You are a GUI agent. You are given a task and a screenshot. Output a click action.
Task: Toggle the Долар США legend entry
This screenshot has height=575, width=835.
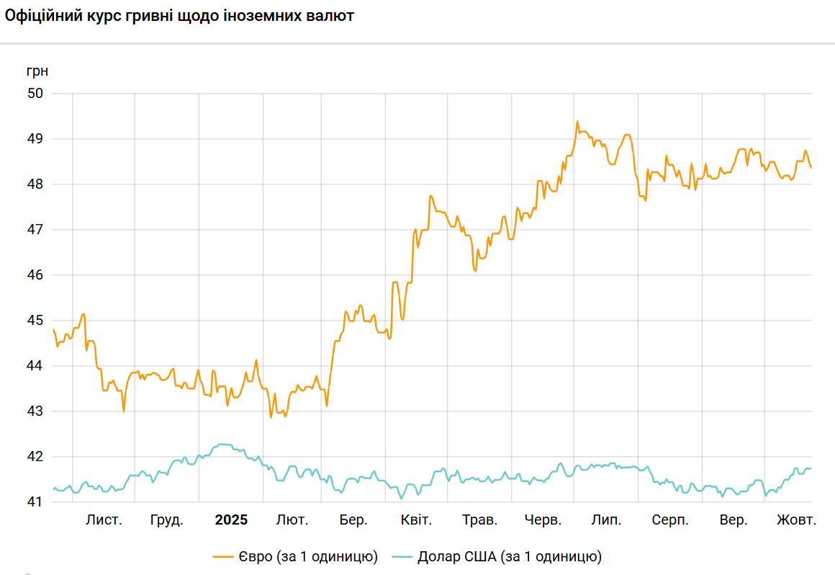509,556
